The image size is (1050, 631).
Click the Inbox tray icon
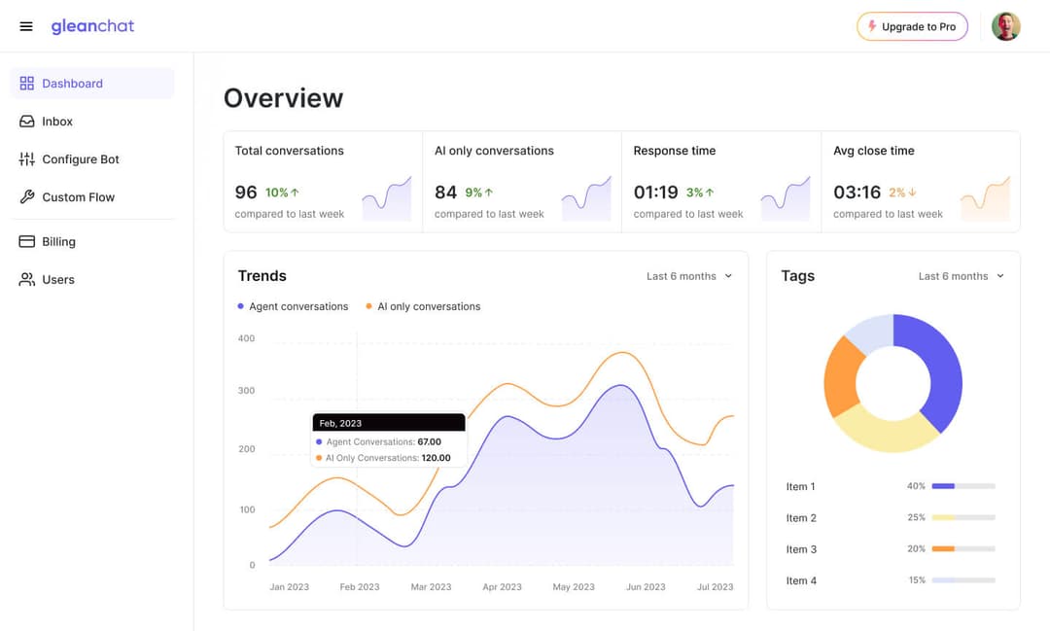coord(27,122)
